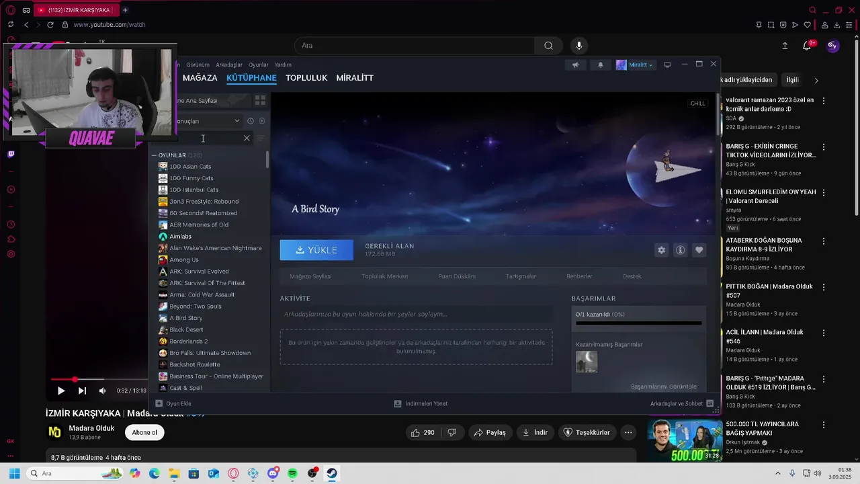This screenshot has width=860, height=484.
Task: Mute the YouTube video volume
Action: 102,391
